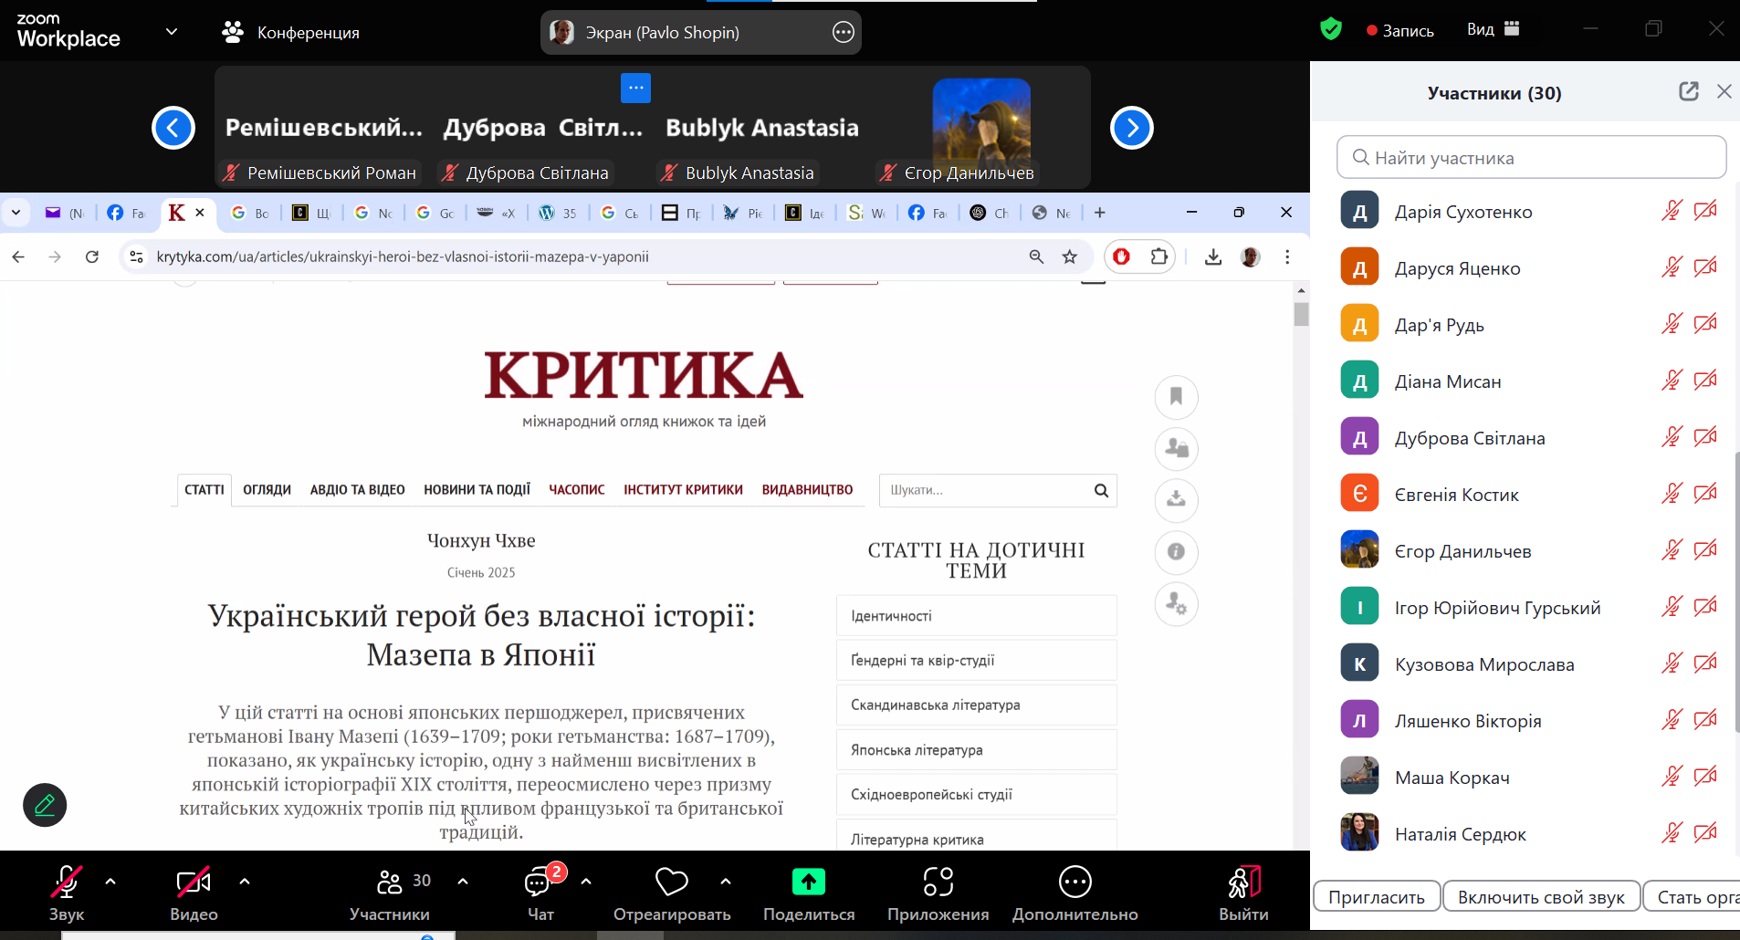Click the Share screen icon in Zoom toolbar

coord(808,882)
